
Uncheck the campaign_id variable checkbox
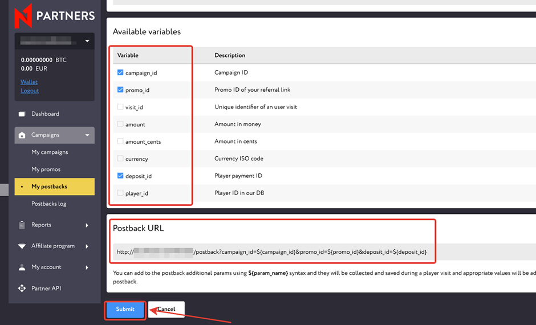[120, 73]
